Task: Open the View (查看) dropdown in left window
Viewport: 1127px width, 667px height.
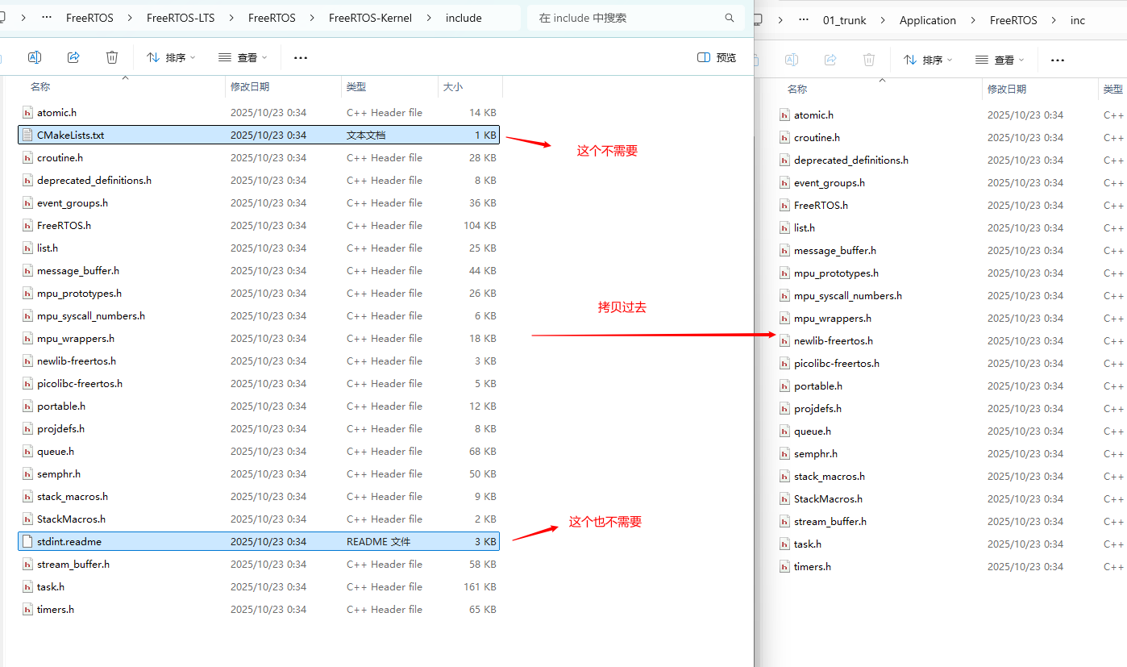Action: tap(243, 57)
